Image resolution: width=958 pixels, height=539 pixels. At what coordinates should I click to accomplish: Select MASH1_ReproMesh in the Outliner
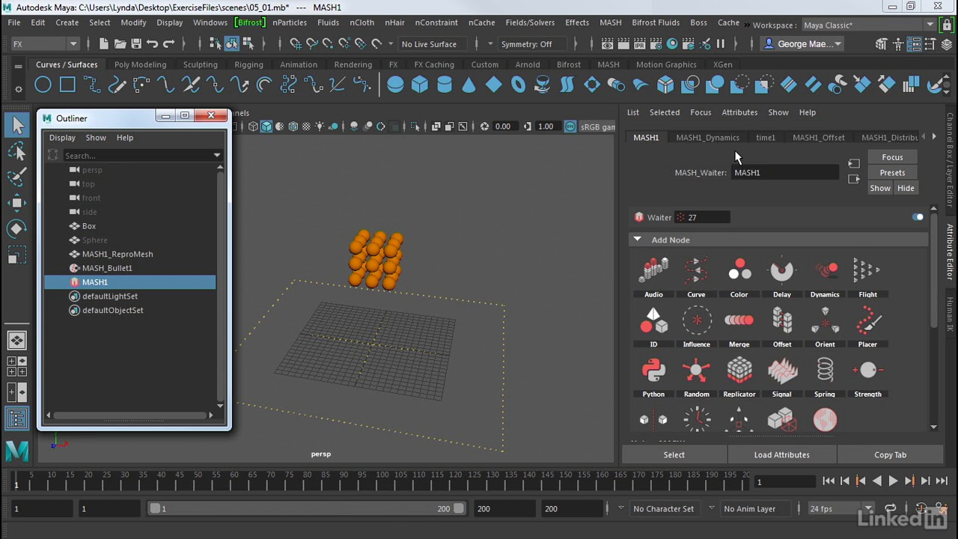pyautogui.click(x=117, y=254)
